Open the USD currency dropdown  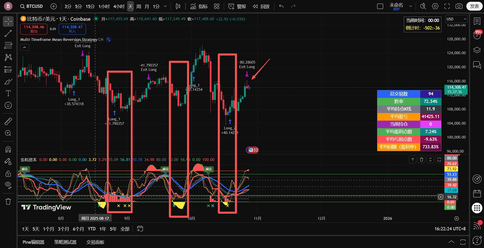[457, 19]
